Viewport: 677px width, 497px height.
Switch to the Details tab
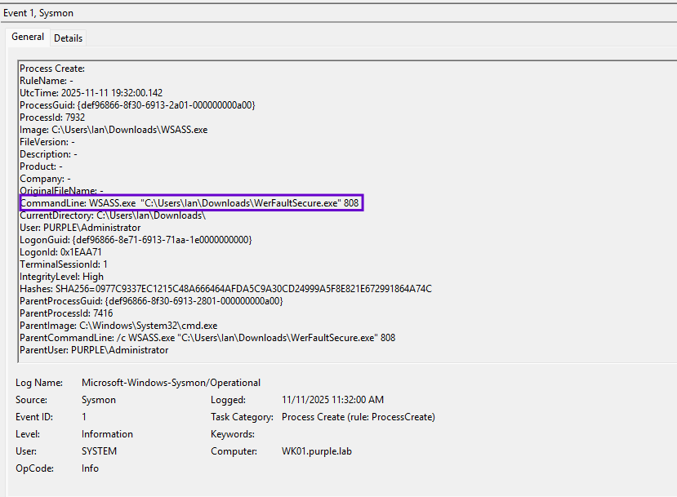[68, 38]
